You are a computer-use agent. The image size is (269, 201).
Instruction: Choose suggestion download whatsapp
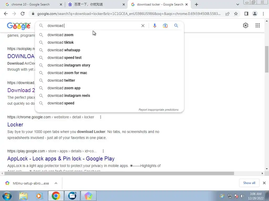click(109, 50)
